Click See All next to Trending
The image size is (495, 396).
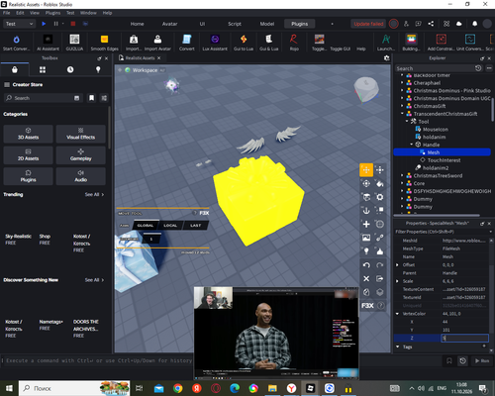click(x=94, y=195)
